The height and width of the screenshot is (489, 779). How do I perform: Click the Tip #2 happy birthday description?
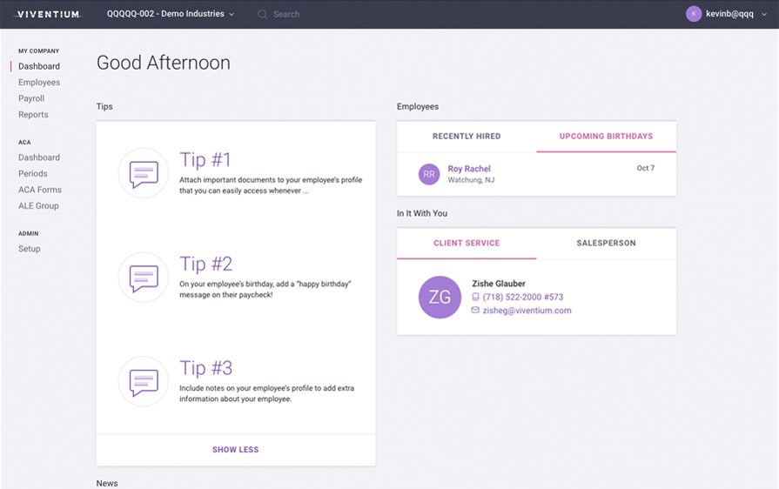(265, 290)
